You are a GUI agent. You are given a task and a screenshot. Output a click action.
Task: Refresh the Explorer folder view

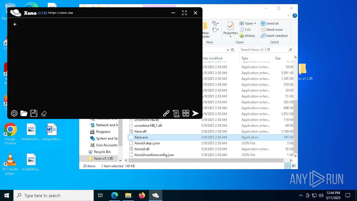point(233,50)
